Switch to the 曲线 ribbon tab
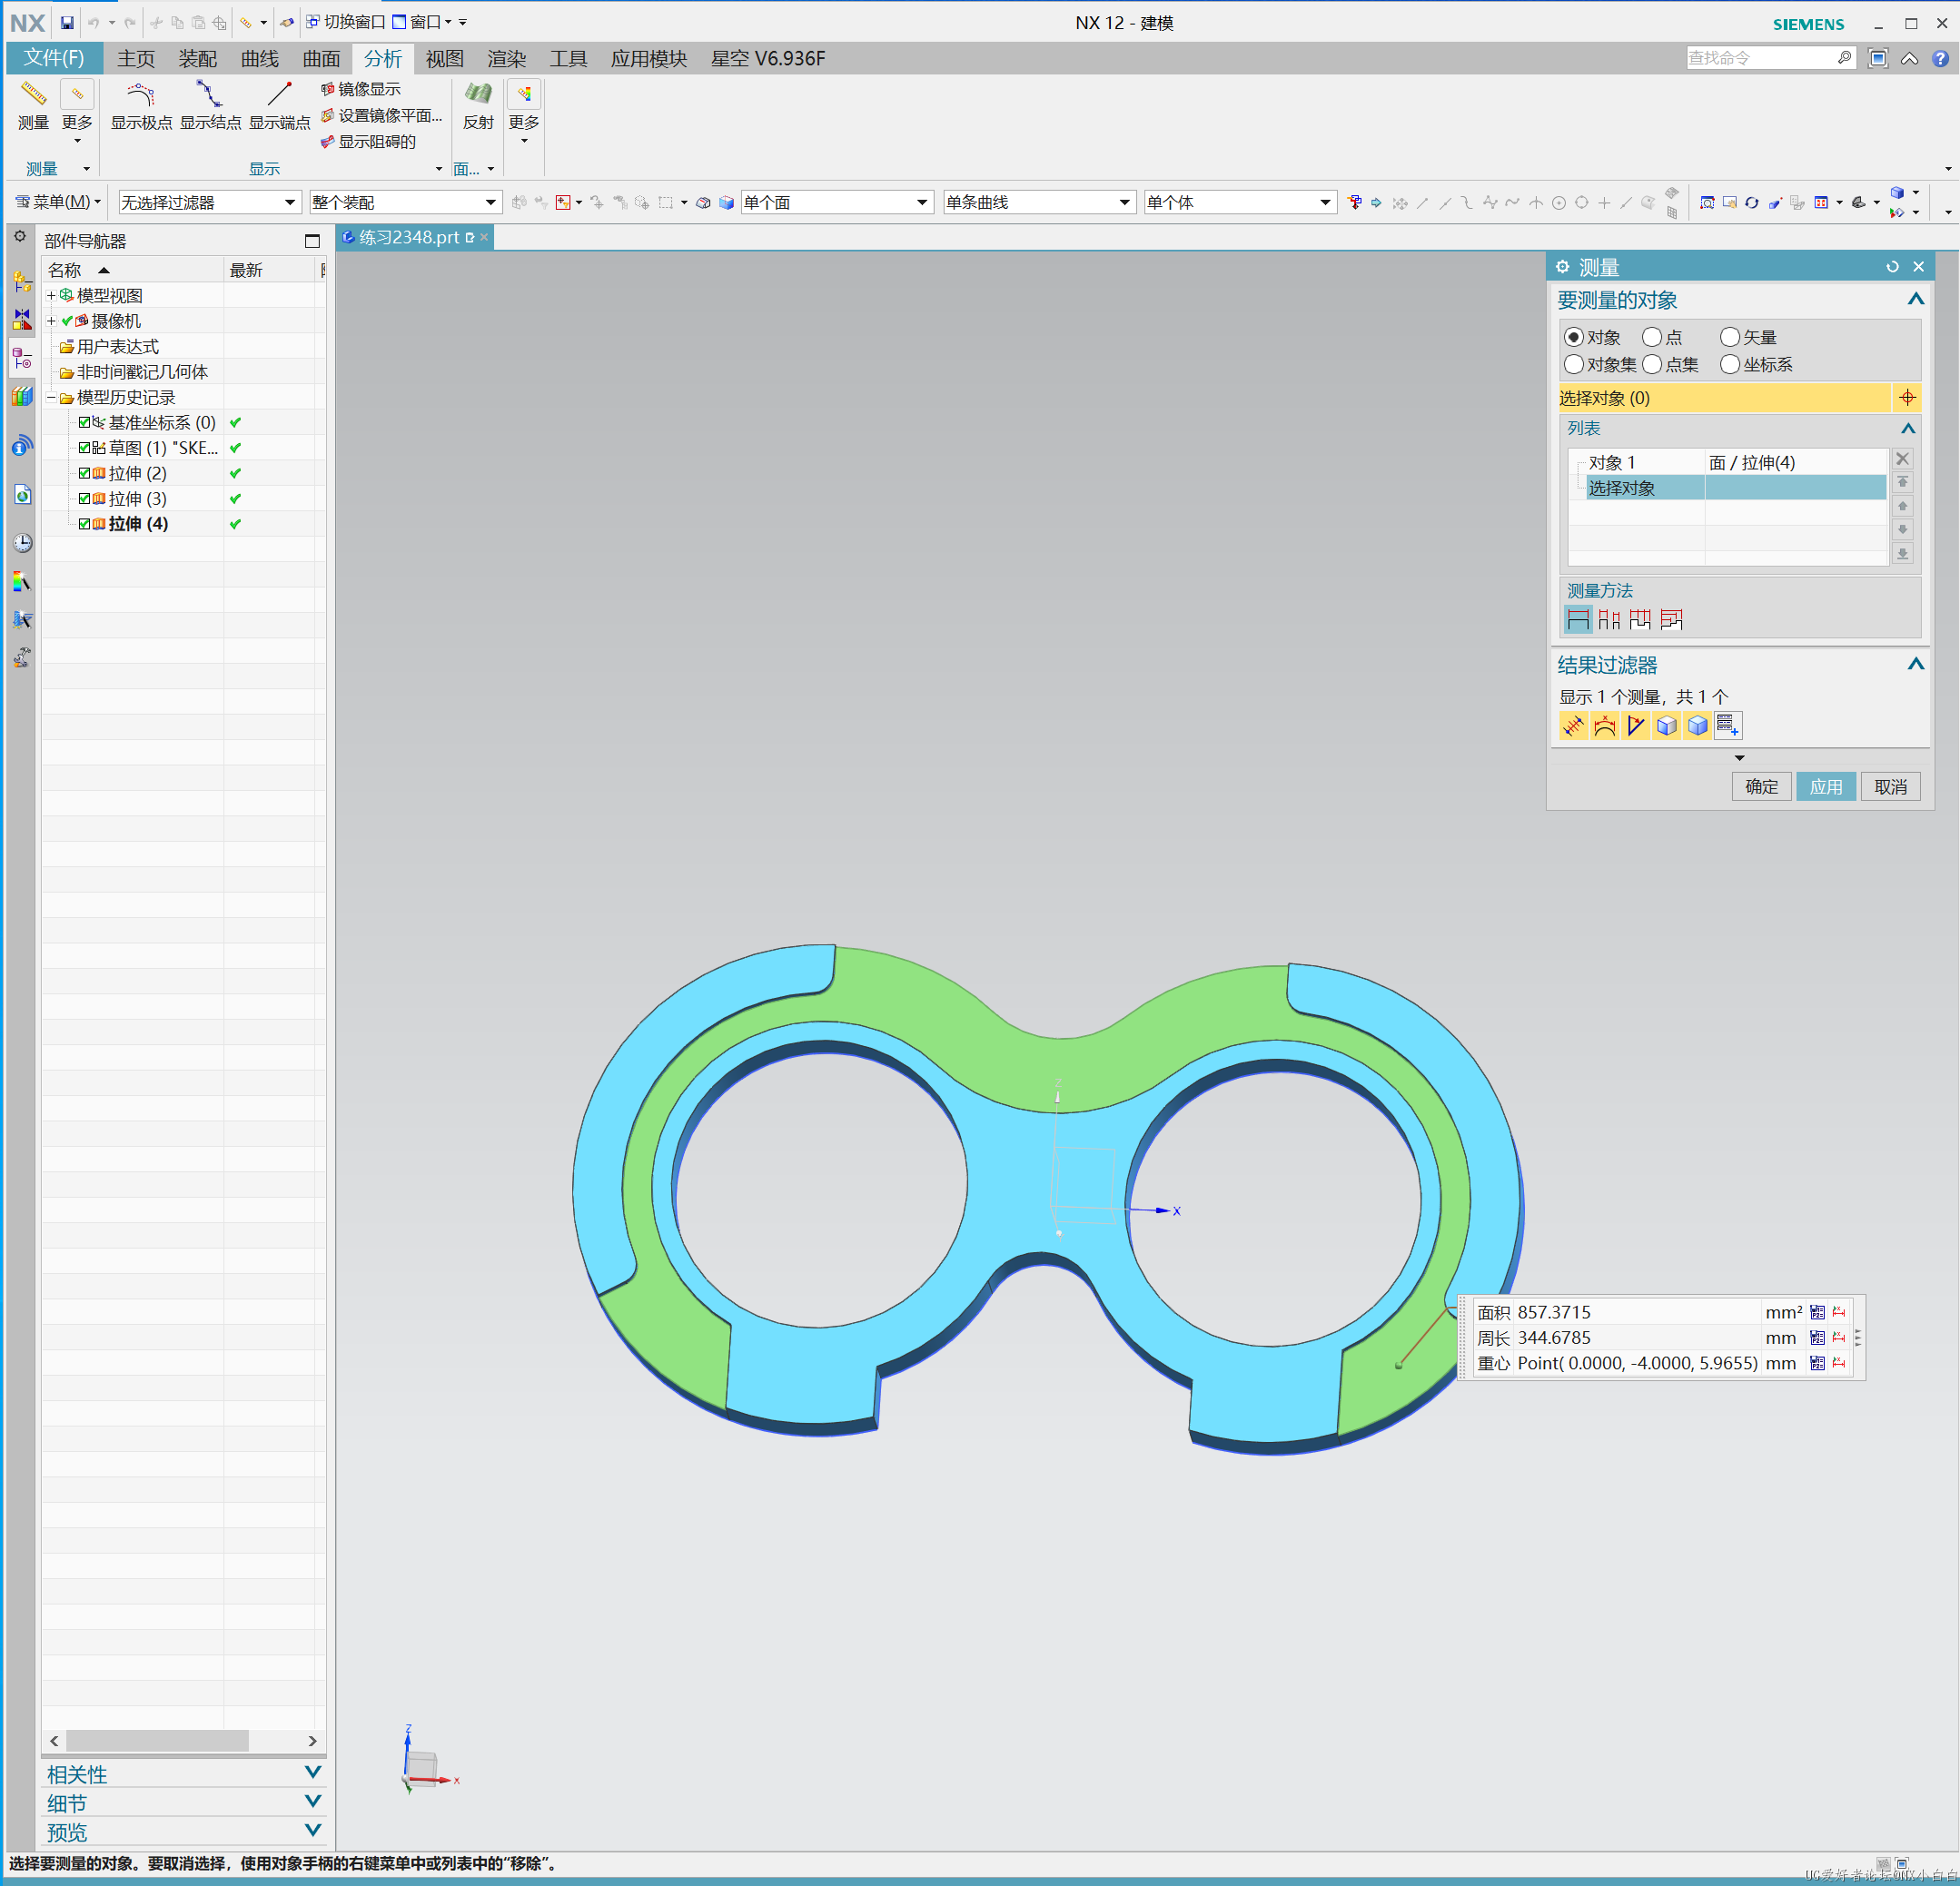Screen dimensions: 1960x1886 pyautogui.click(x=260, y=58)
